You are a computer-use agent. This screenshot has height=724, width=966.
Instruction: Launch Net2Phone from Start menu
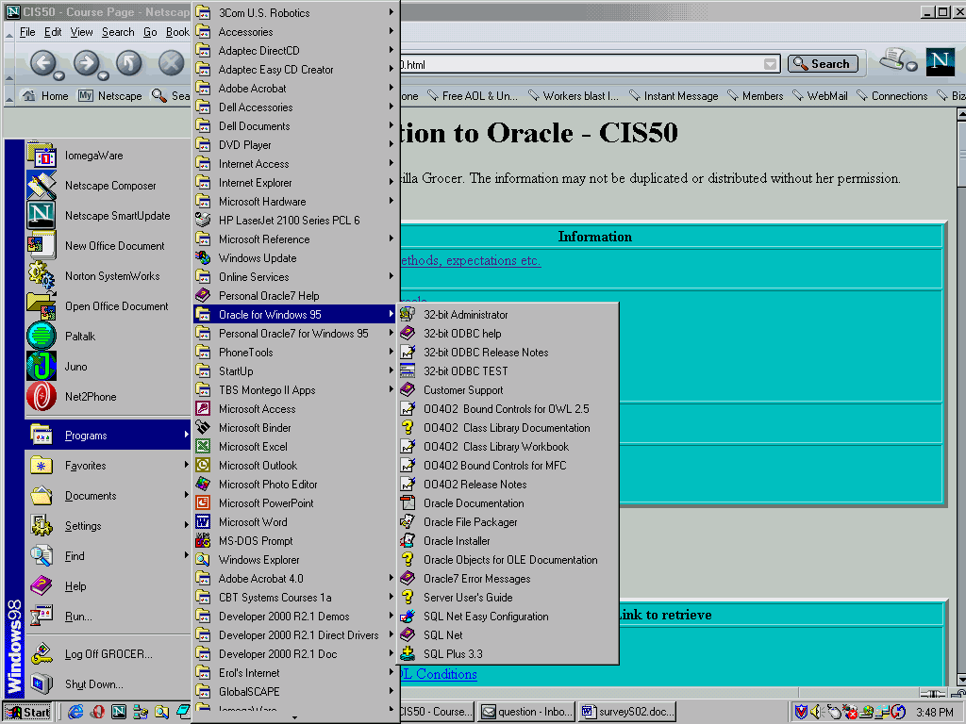(x=108, y=397)
